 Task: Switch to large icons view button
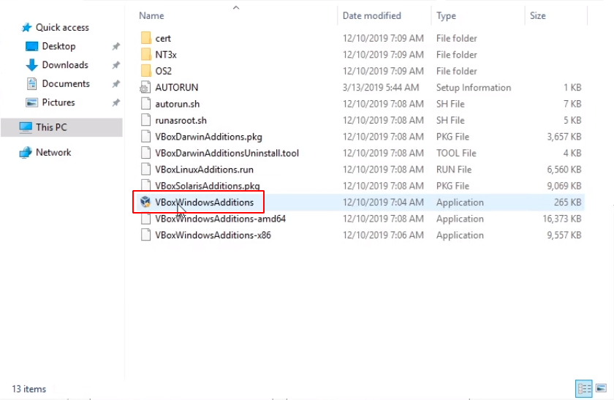(x=600, y=388)
